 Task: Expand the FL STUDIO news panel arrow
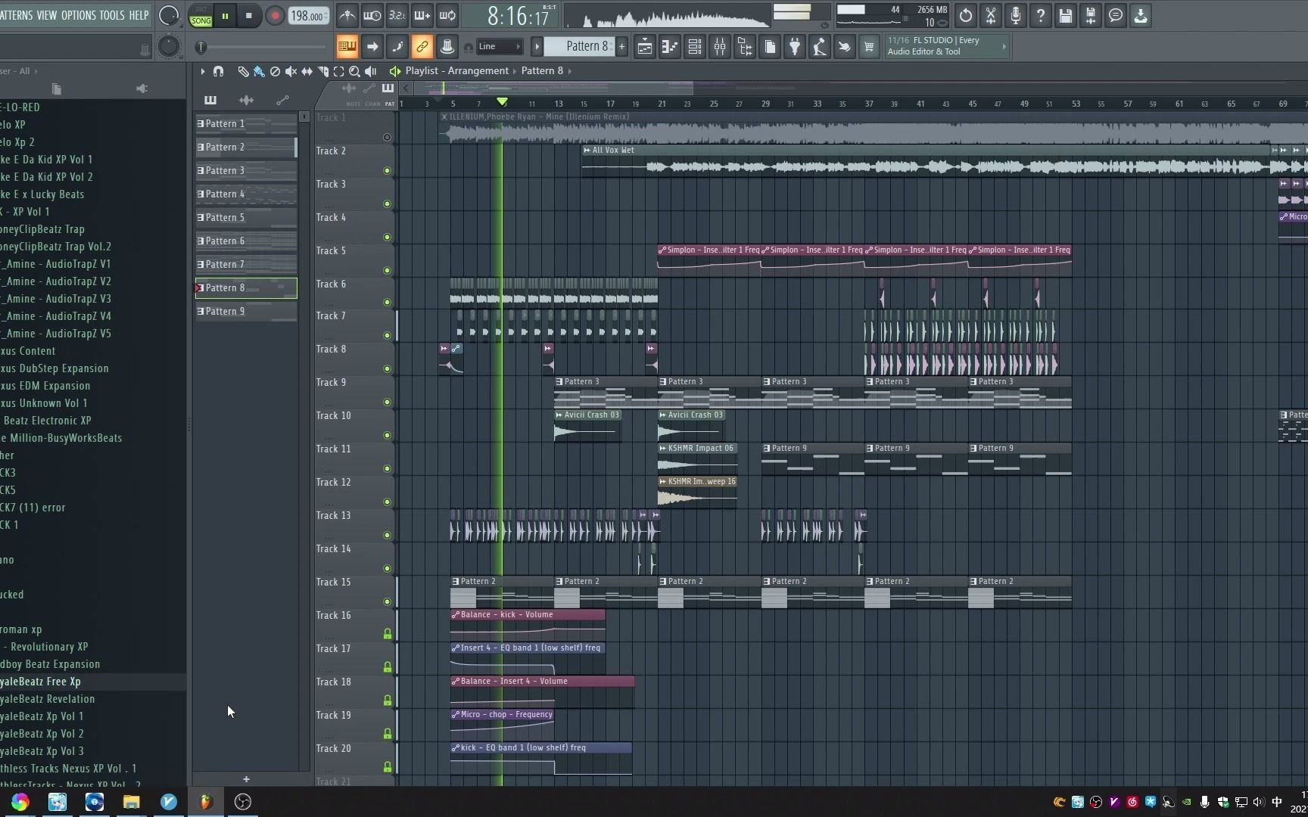pyautogui.click(x=1004, y=47)
